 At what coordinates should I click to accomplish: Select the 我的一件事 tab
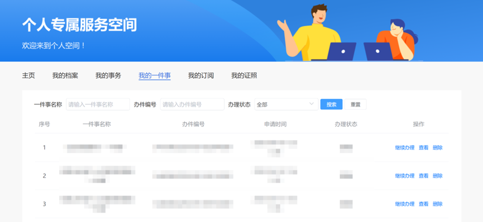tap(155, 75)
